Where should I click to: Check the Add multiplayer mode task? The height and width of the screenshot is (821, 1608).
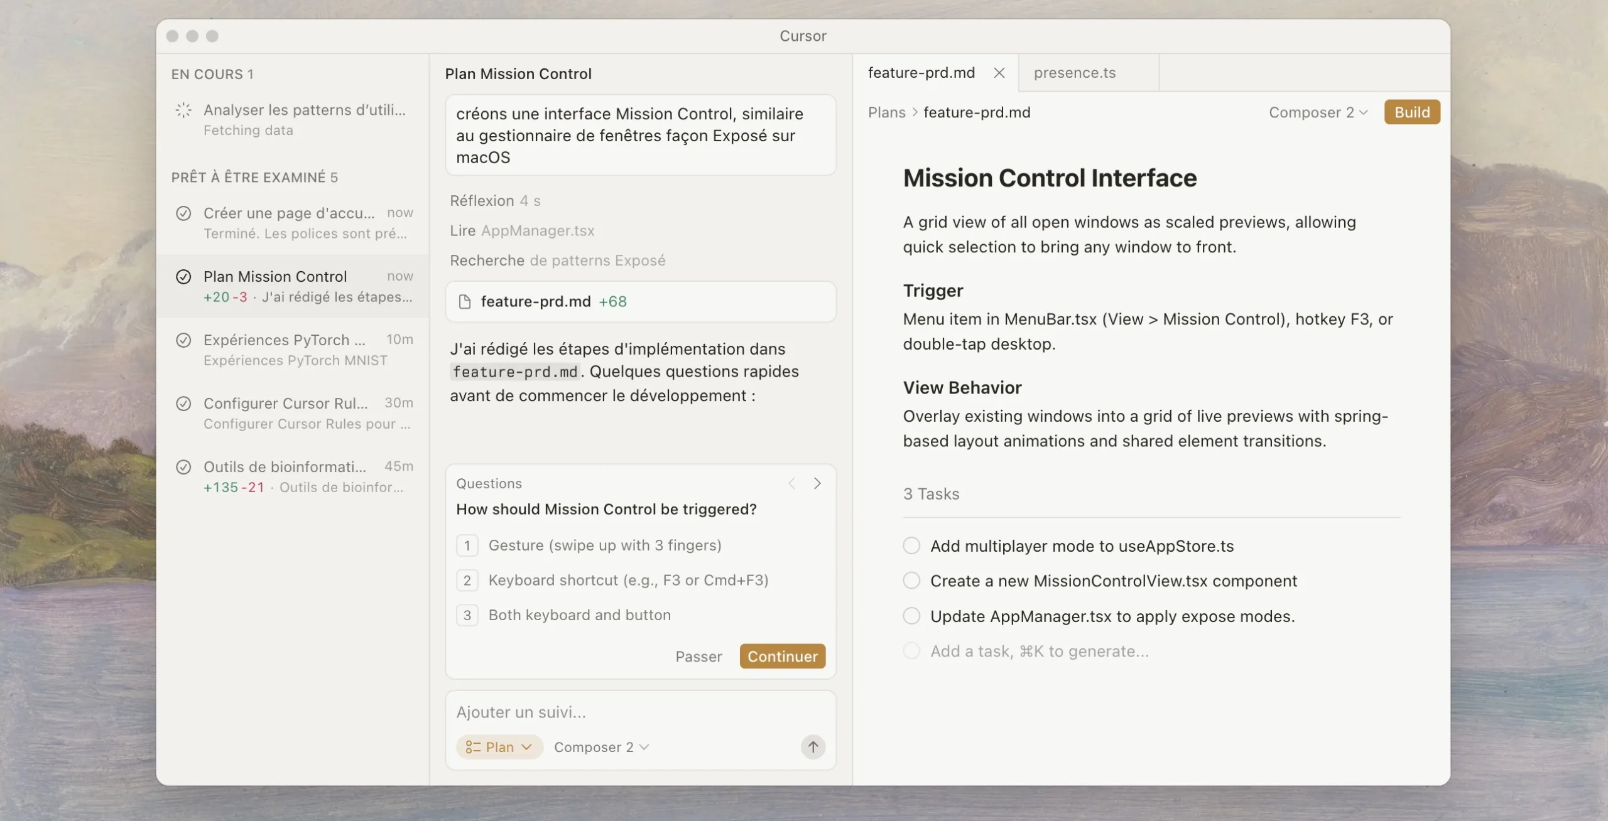coord(911,545)
